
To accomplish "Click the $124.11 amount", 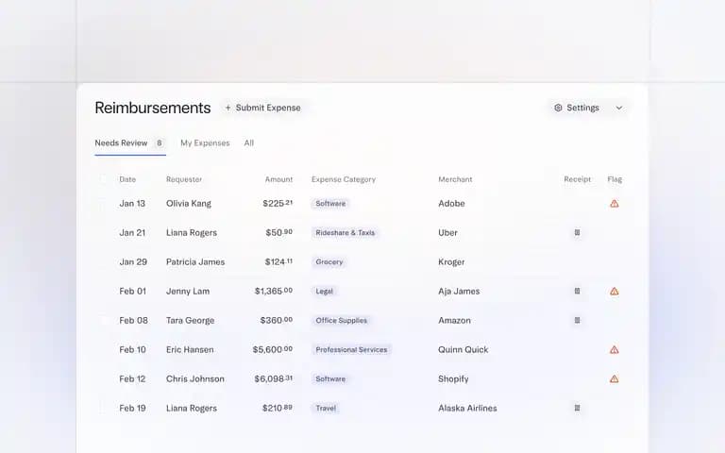I will [x=278, y=262].
